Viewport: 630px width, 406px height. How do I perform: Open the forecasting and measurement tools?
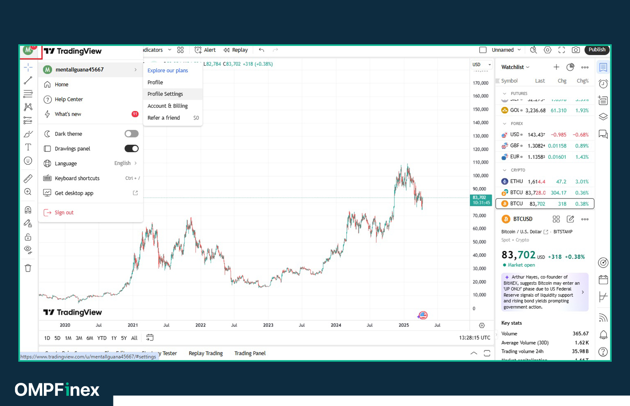point(28,121)
